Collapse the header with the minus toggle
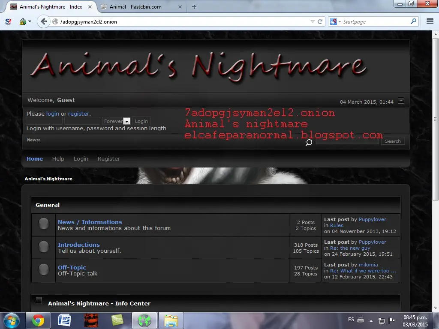The image size is (439, 329). [x=401, y=100]
